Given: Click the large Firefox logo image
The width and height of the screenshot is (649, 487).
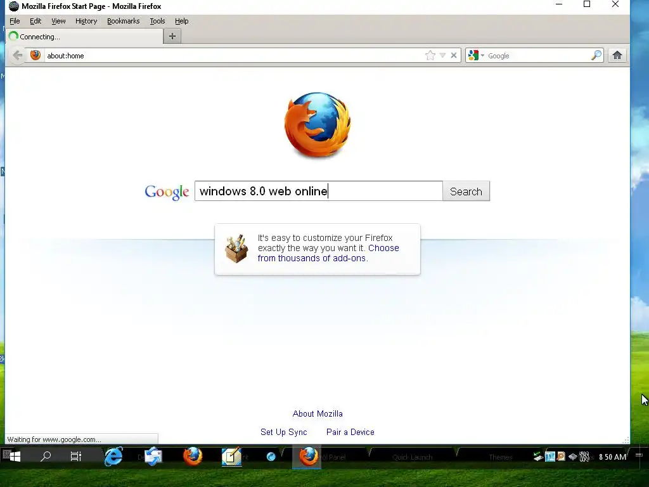Looking at the screenshot, I should [x=318, y=125].
